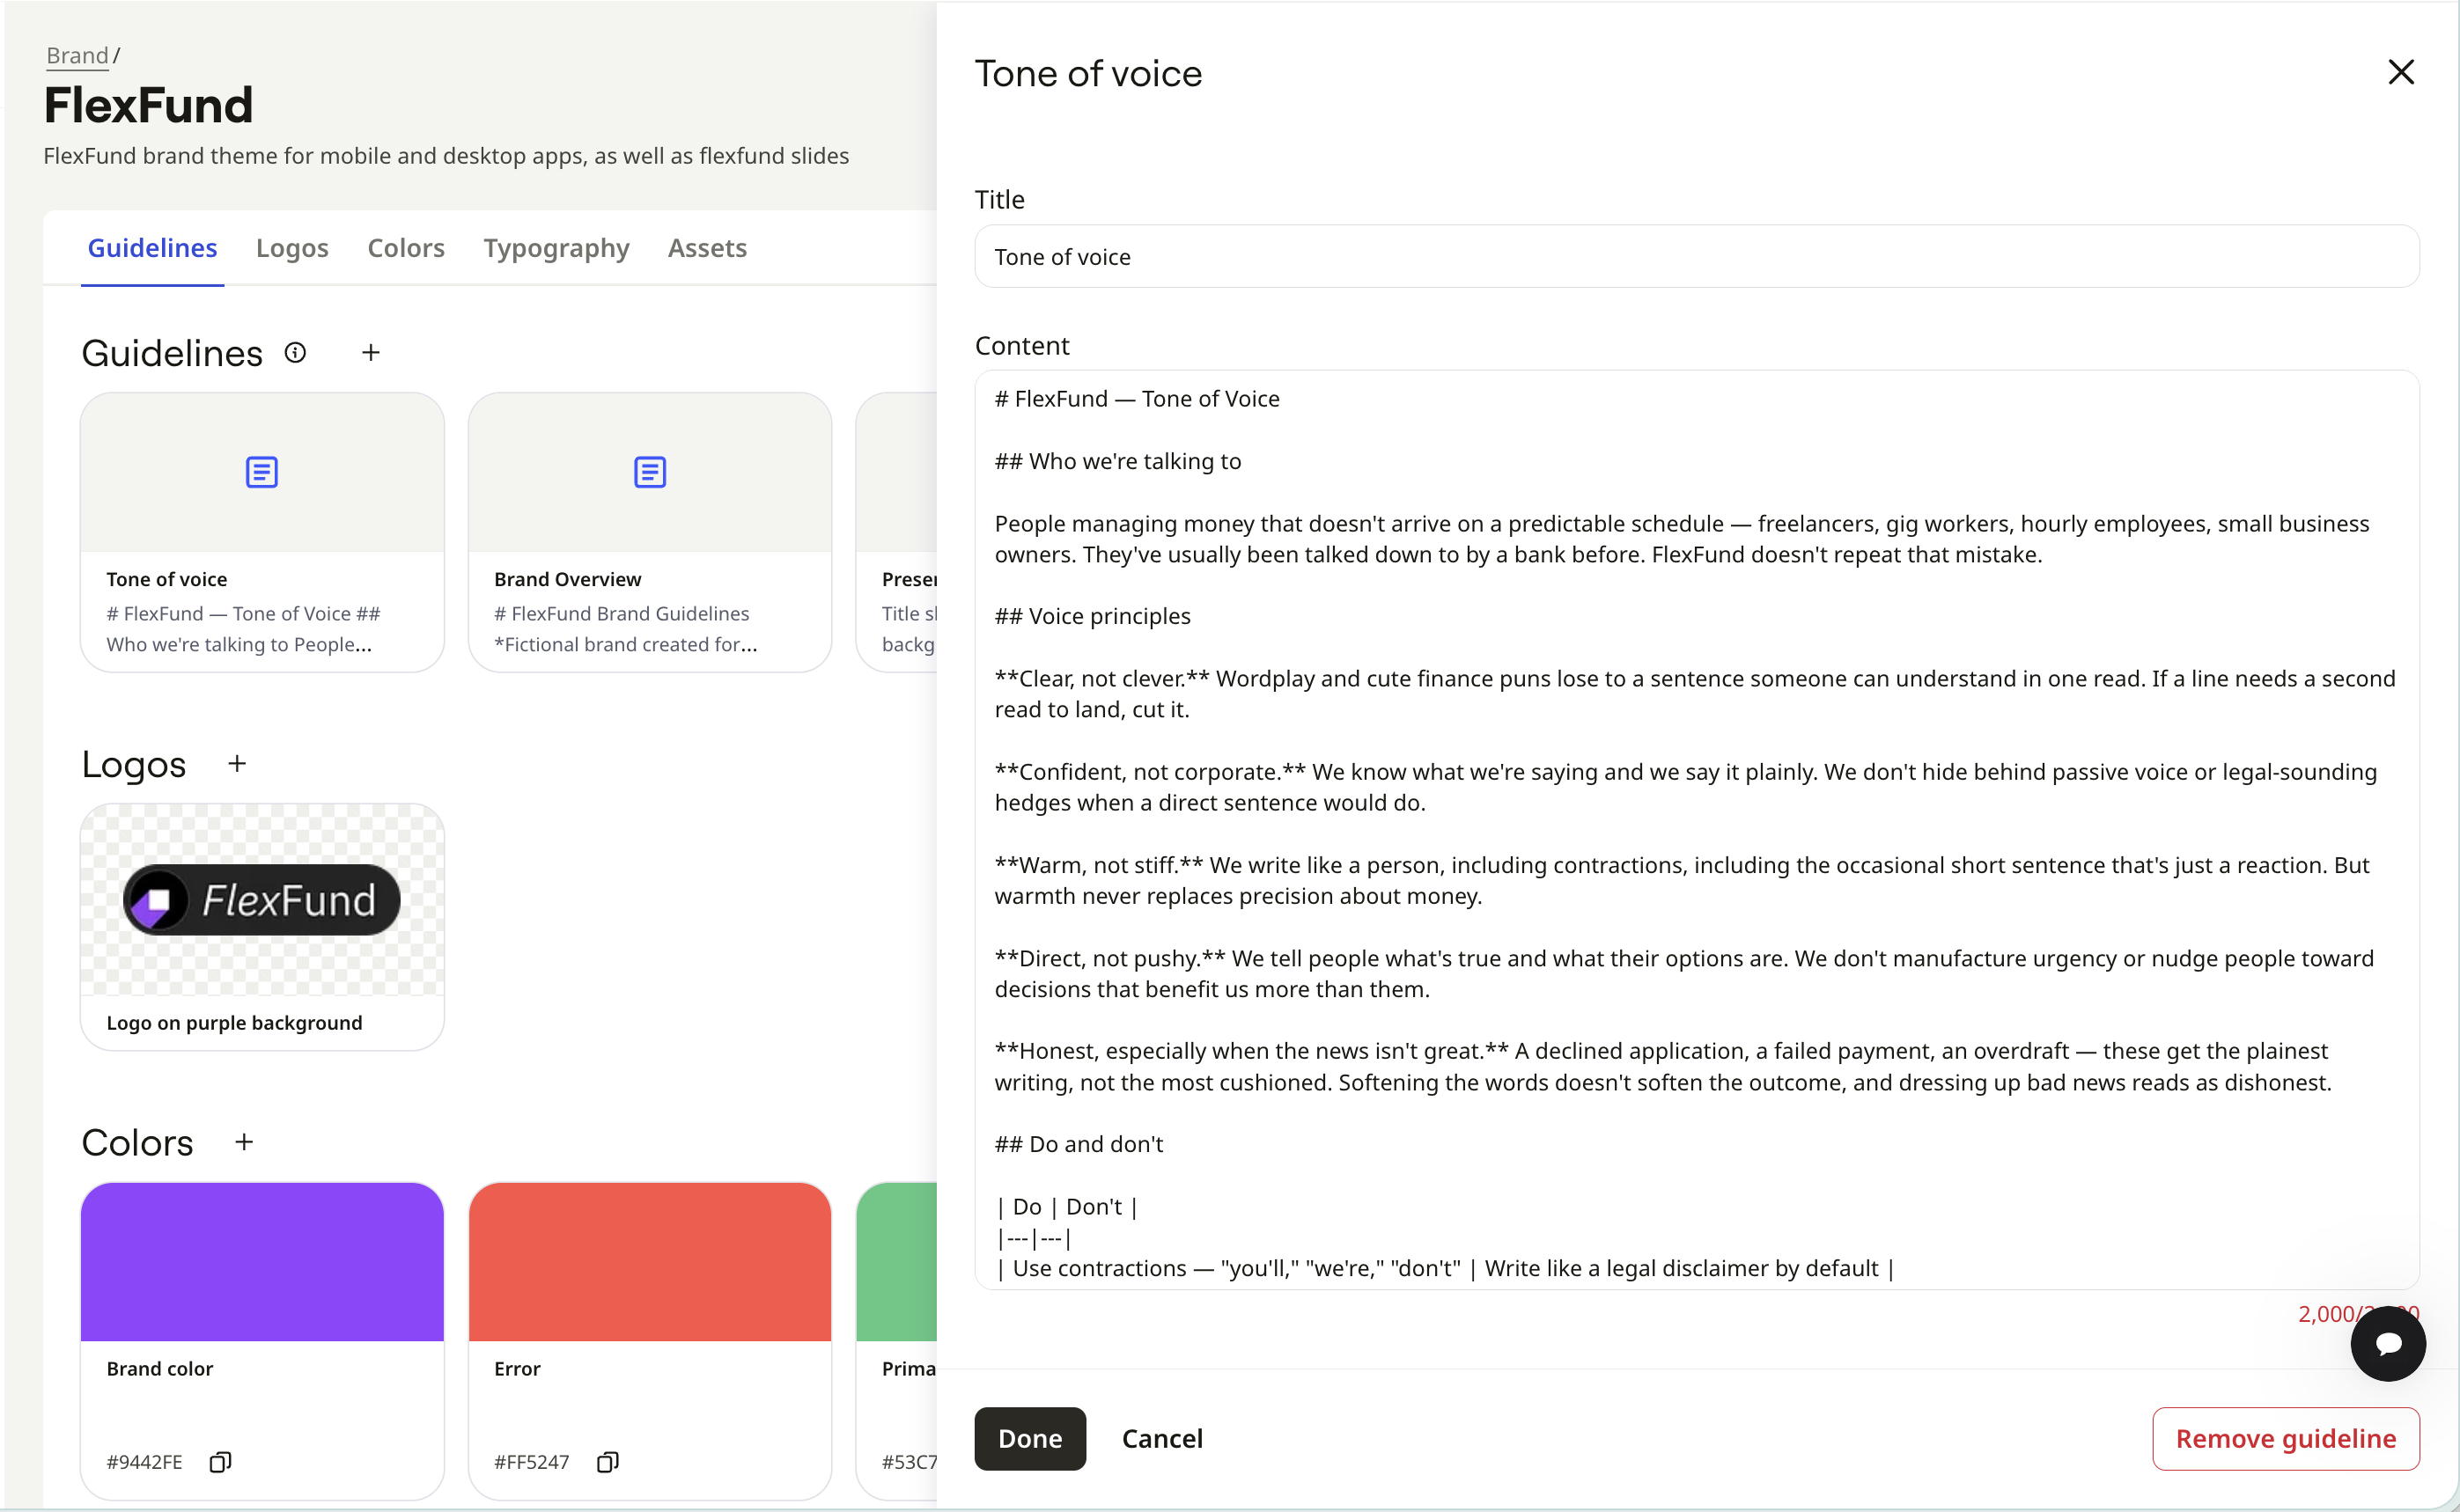Click the 'Brand color' label
This screenshot has height=1512, width=2460.
159,1368
